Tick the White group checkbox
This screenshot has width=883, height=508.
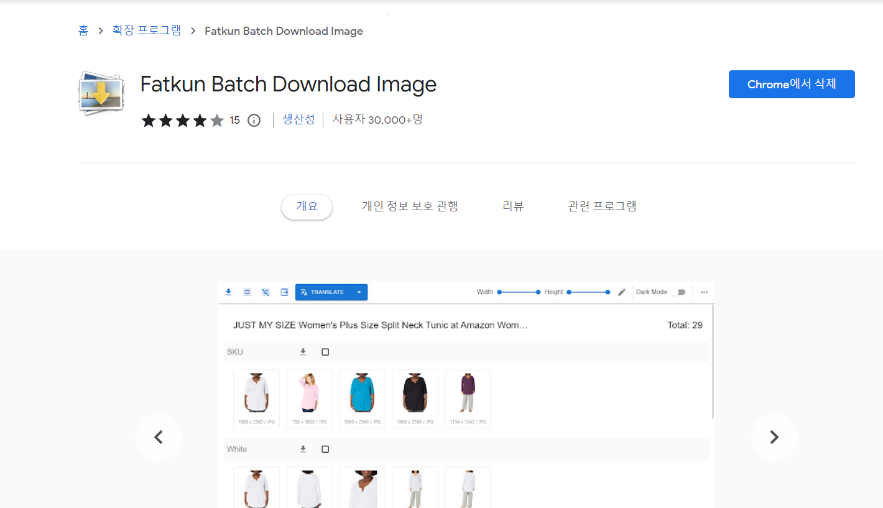pos(325,449)
